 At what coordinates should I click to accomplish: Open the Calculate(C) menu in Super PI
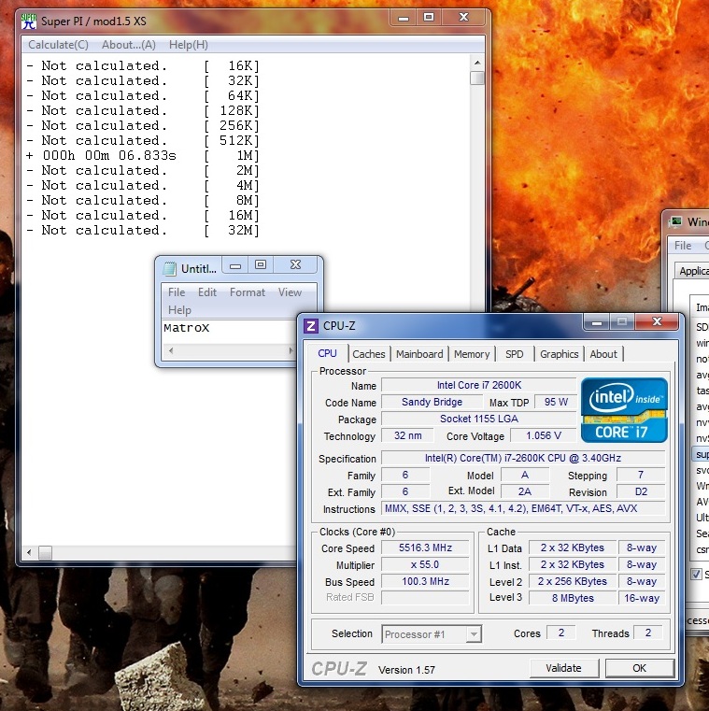pos(58,45)
